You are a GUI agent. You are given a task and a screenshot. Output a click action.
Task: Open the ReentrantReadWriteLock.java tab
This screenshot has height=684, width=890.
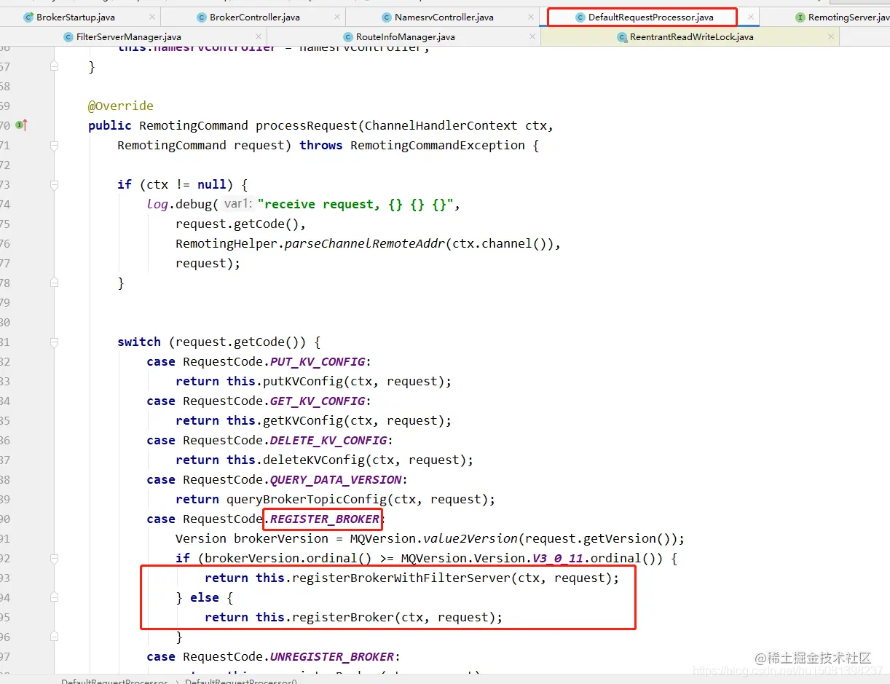point(691,36)
